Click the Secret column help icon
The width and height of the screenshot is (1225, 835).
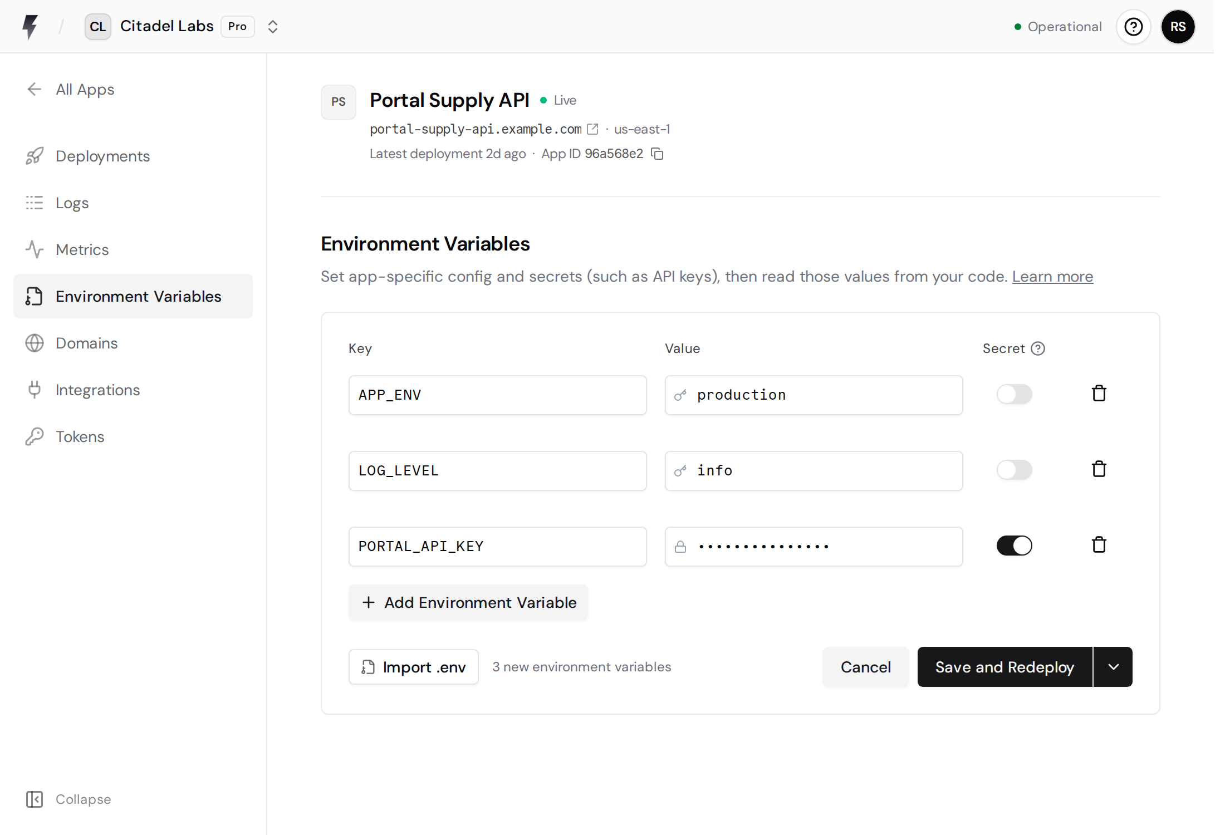pos(1038,348)
